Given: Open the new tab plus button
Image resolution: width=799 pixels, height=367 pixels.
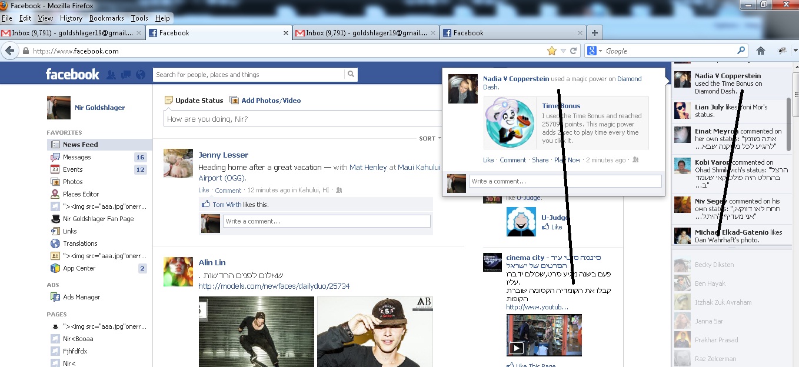Looking at the screenshot, I should (594, 33).
